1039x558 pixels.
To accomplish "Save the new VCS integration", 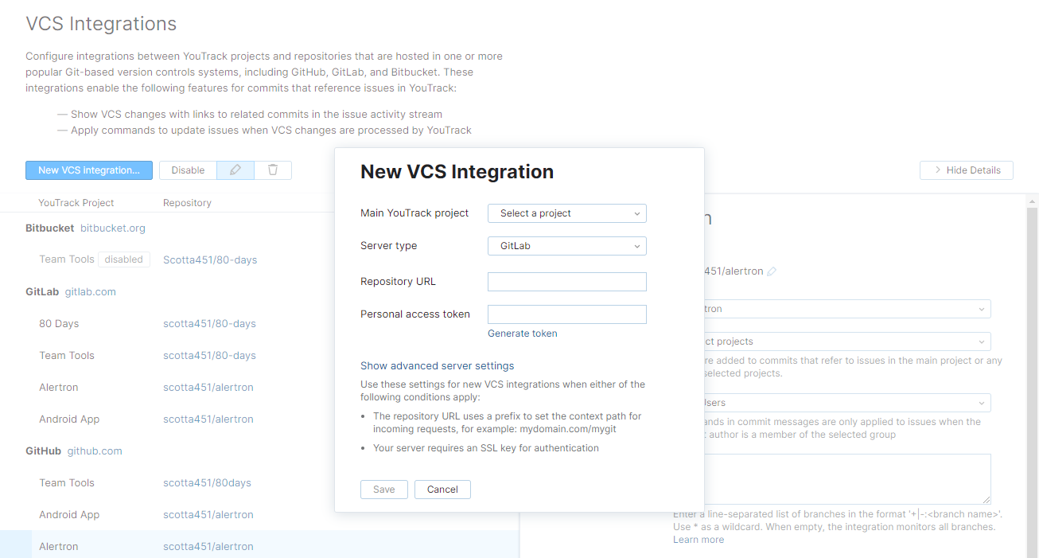I will [x=383, y=489].
